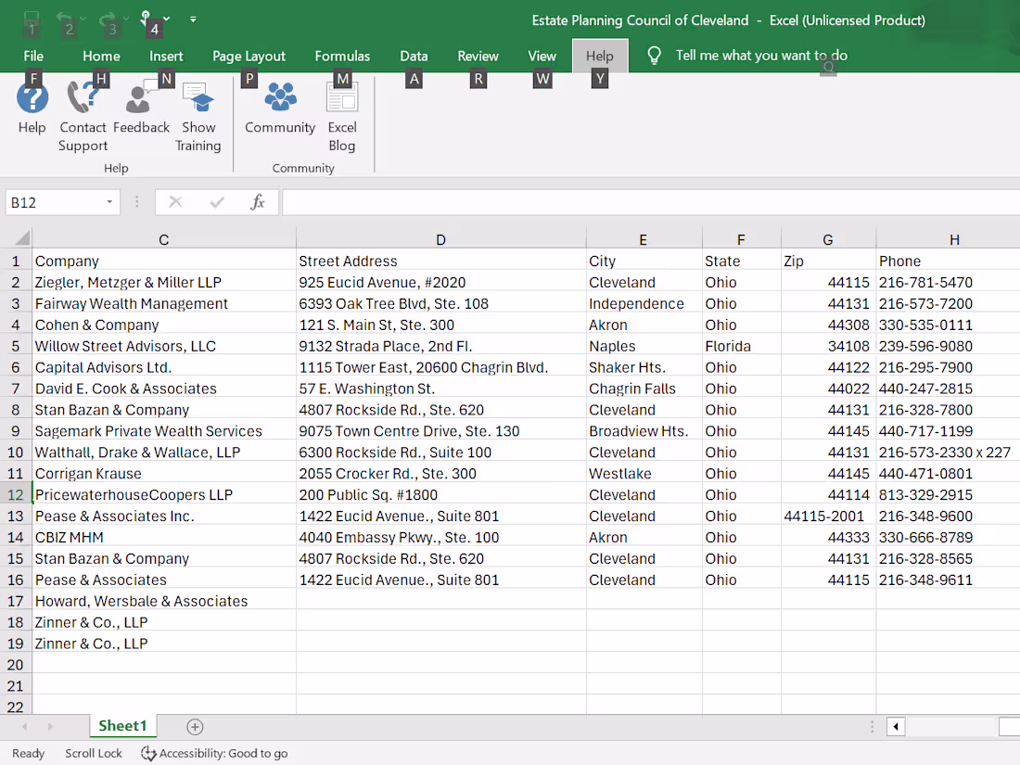Click the Save icon in Quick Access Toolbar
Screen dimensions: 1020x765
point(31,17)
